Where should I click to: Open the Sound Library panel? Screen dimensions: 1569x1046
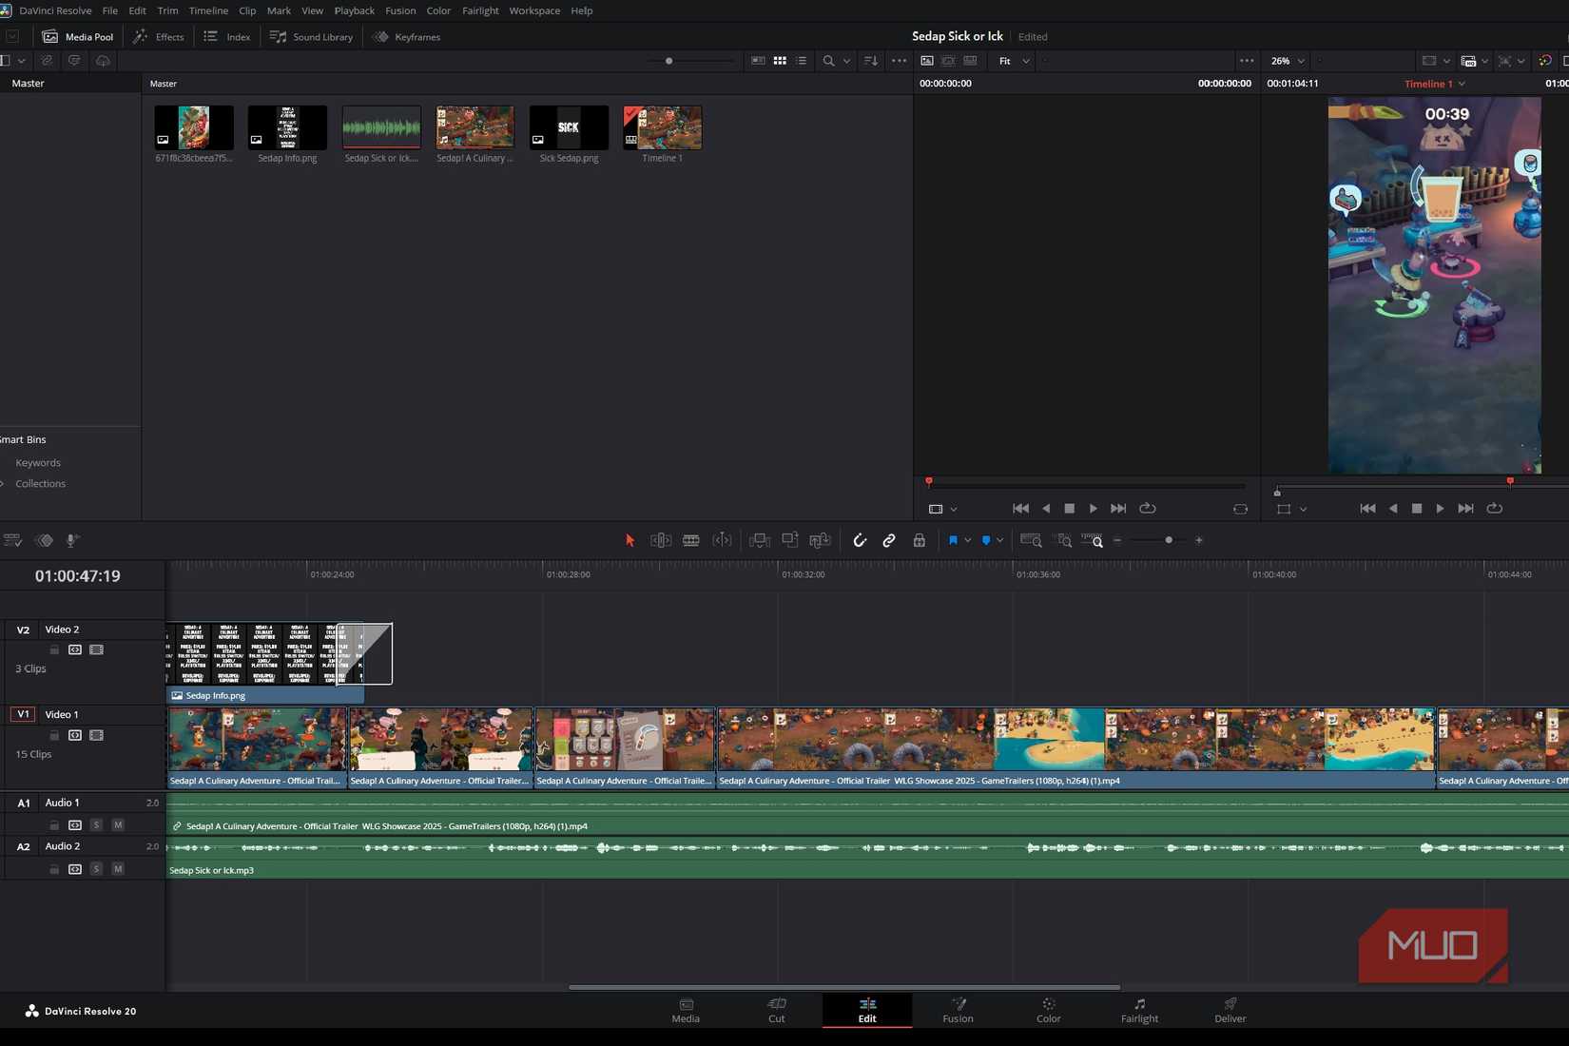(311, 36)
